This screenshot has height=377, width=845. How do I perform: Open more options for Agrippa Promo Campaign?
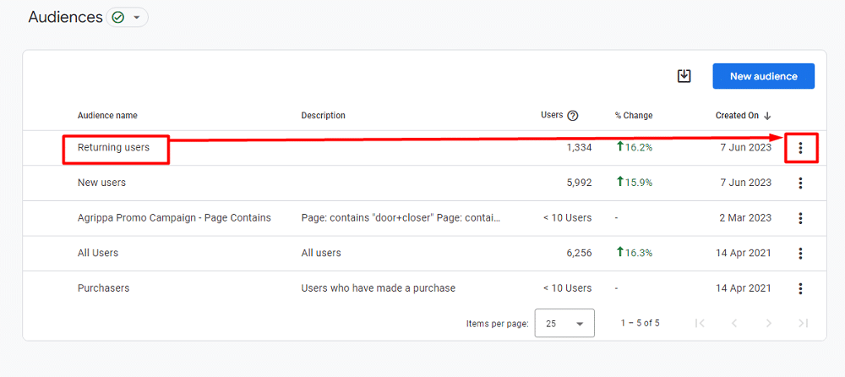click(x=800, y=218)
